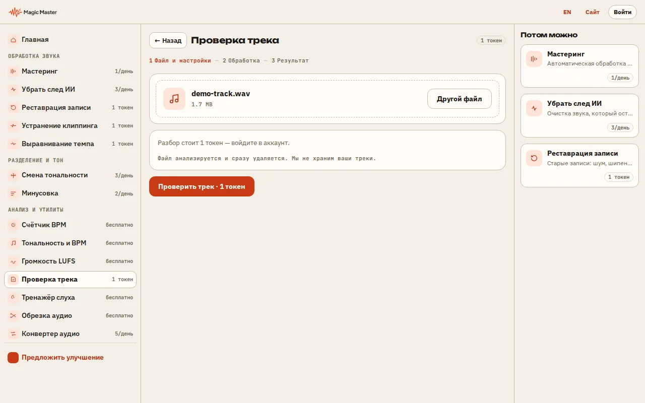Switch language to EN

[567, 12]
